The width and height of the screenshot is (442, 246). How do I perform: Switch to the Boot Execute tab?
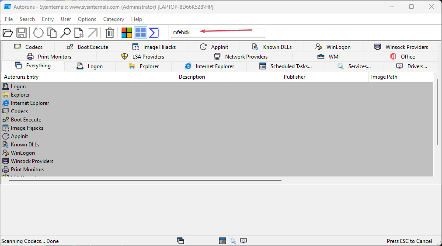point(87,47)
